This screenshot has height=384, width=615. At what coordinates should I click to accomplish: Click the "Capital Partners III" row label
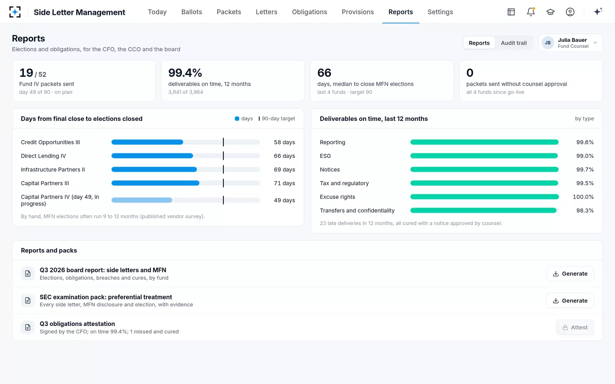pos(45,183)
